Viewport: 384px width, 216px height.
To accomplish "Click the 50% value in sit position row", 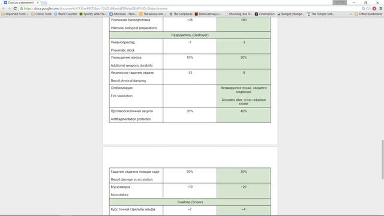I will point(190,172).
